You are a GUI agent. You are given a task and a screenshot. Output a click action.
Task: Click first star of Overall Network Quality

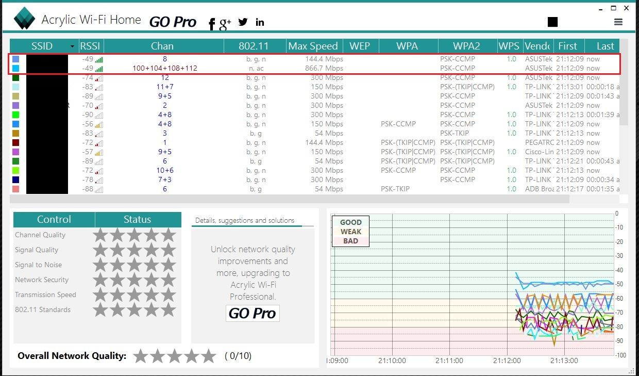(x=141, y=355)
